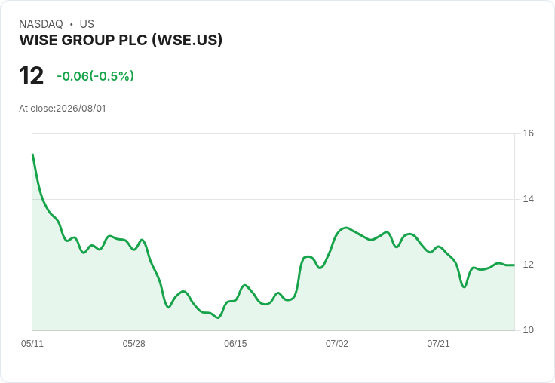Click the -0.06(-0.5%) change indicator
This screenshot has width=555, height=383.
click(95, 76)
